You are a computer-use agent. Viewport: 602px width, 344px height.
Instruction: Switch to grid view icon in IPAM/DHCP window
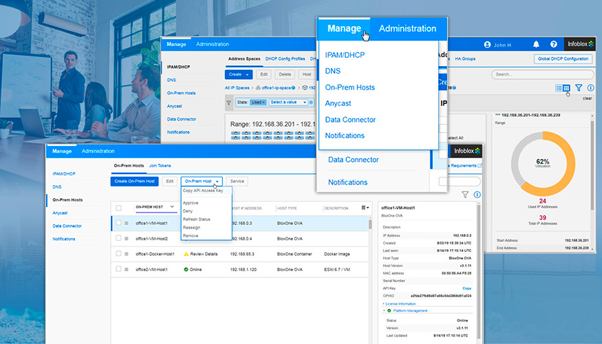pos(566,88)
